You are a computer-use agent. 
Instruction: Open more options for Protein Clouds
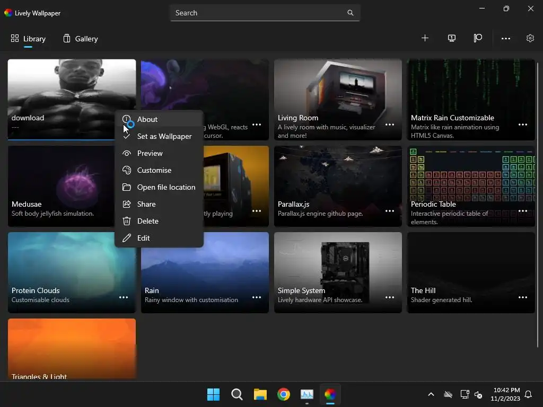pos(124,297)
